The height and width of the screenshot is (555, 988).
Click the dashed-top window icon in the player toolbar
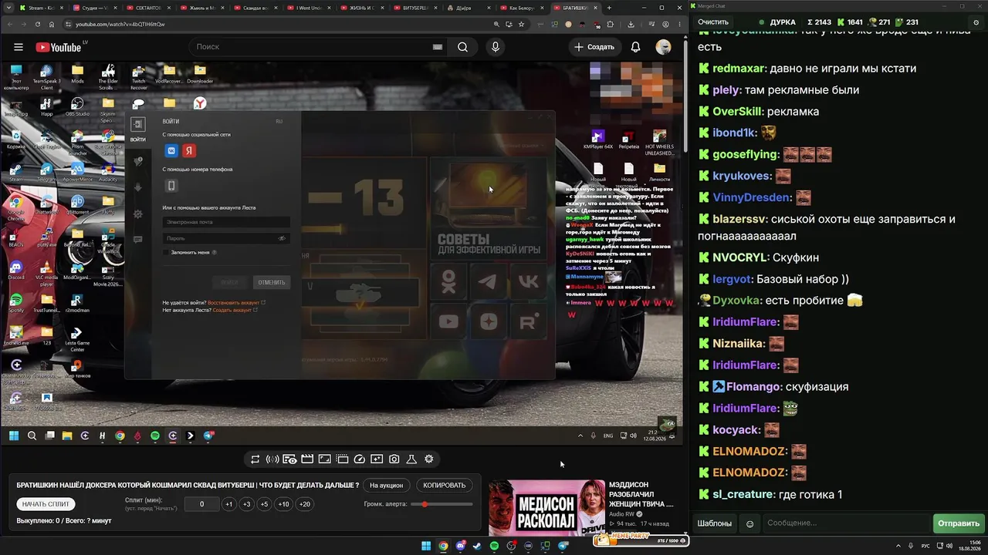click(342, 459)
